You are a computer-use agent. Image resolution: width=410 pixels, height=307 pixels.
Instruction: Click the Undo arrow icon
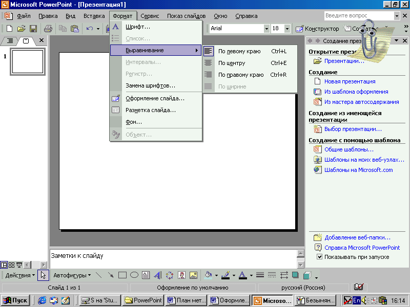(x=90, y=29)
